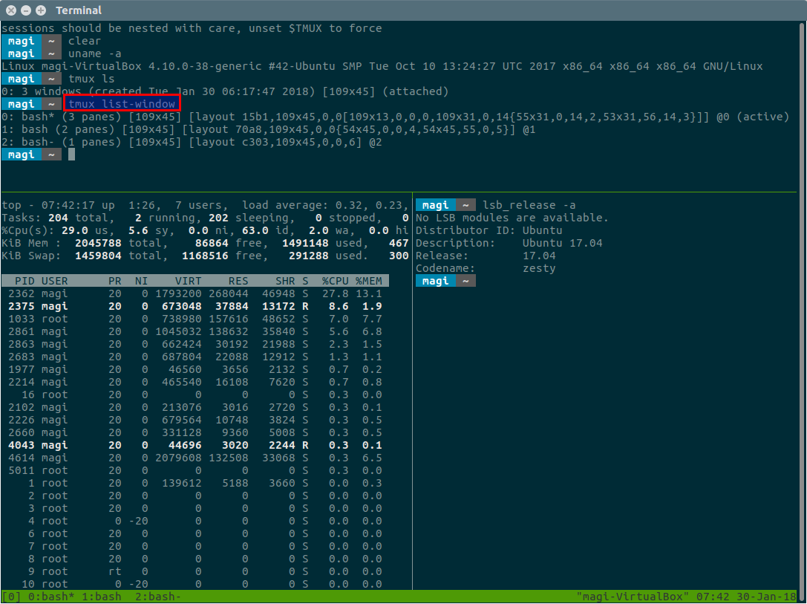The height and width of the screenshot is (604, 807).
Task: Click the vertical divider between bottom panes
Action: point(412,394)
